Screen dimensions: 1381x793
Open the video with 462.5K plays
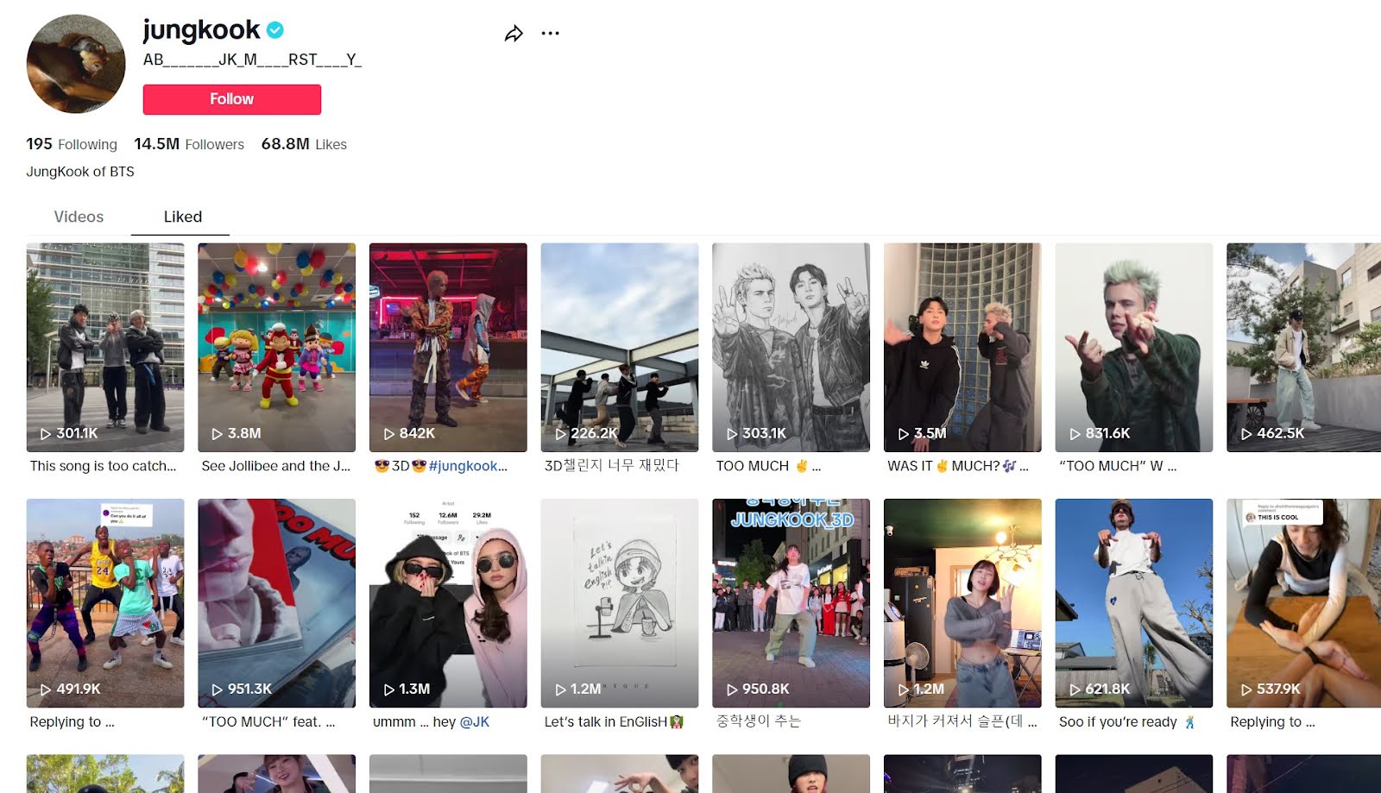1303,348
